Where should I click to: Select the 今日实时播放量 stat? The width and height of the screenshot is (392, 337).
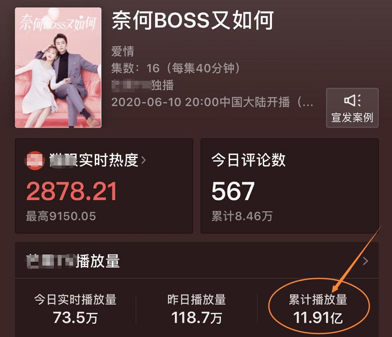[x=75, y=308]
